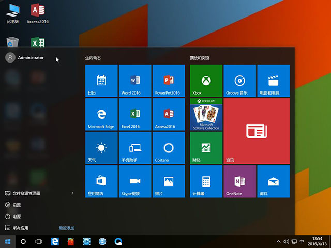This screenshot has height=248, width=331.
Task: Launch the OneNote tile
Action: click(239, 181)
